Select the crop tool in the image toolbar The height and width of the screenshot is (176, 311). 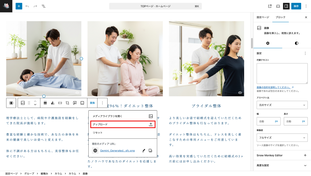pos(67,103)
